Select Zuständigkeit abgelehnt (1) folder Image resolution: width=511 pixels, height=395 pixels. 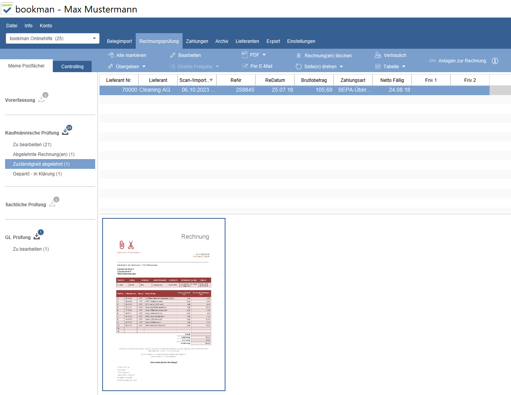click(50, 164)
